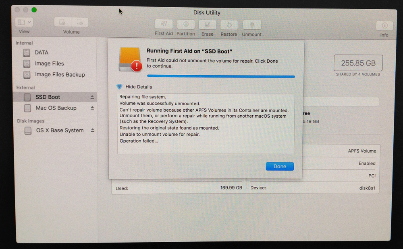403x249 pixels.
Task: Click the PCI connection value
Action: (x=372, y=176)
